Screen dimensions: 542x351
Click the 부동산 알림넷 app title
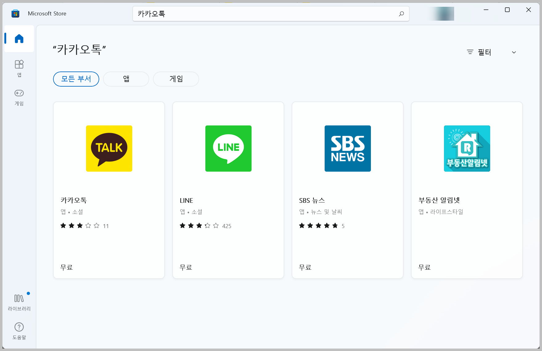[439, 200]
